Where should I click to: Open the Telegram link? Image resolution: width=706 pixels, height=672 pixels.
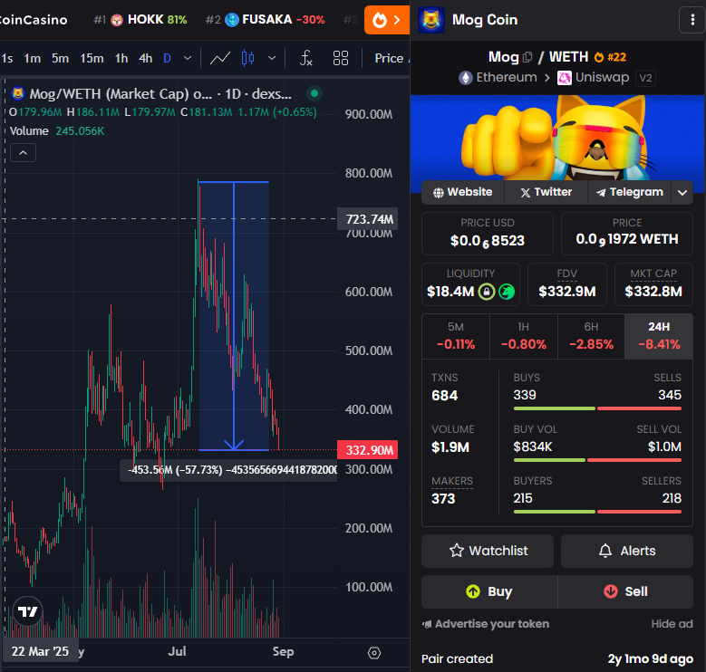pyautogui.click(x=630, y=193)
